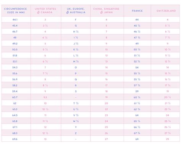Select the United States & Canada column header
Image resolution: width=181 pixels, height=146 pixels.
[x=45, y=11]
